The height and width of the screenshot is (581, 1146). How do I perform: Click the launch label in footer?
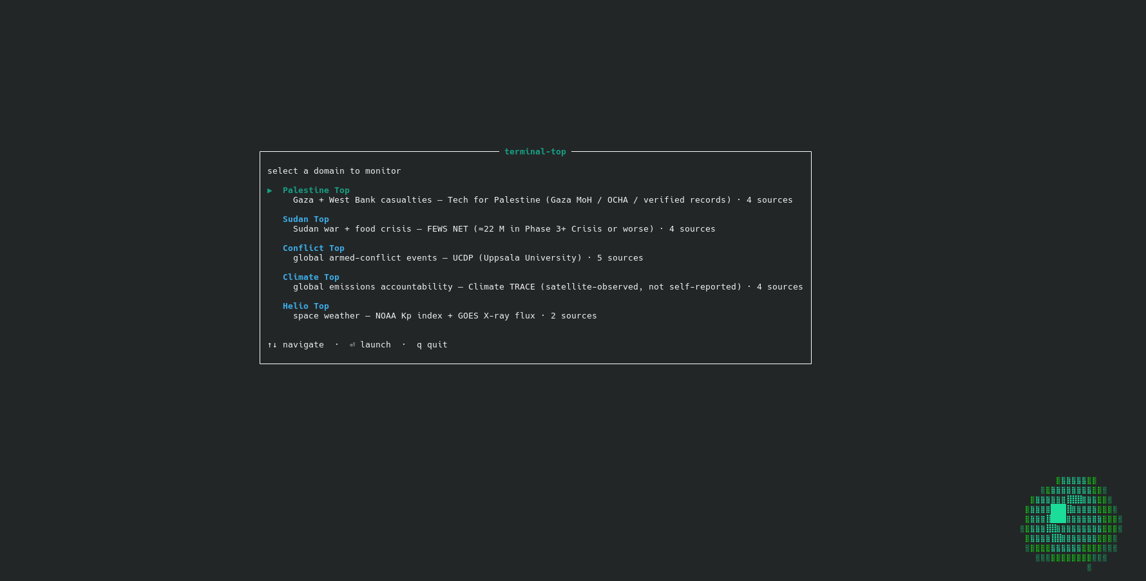376,345
